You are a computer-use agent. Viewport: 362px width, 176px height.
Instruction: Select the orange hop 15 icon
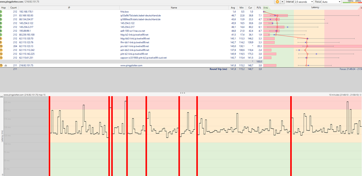point(1,65)
